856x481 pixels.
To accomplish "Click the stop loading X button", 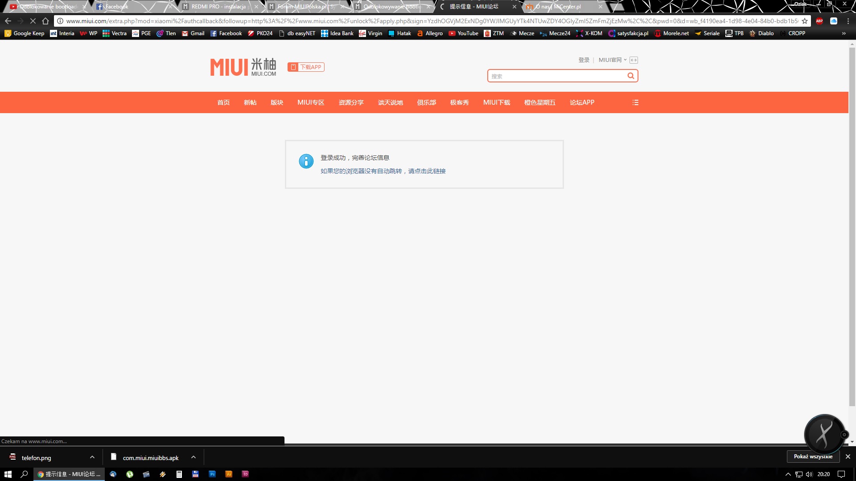I will pyautogui.click(x=33, y=21).
